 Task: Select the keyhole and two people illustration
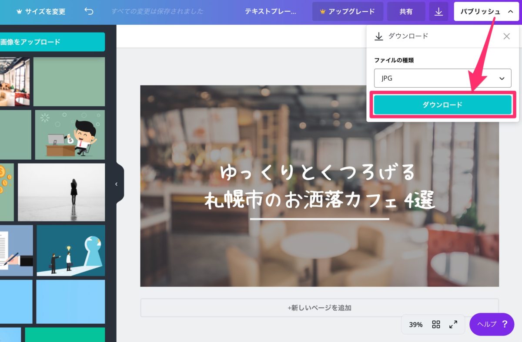click(x=71, y=250)
